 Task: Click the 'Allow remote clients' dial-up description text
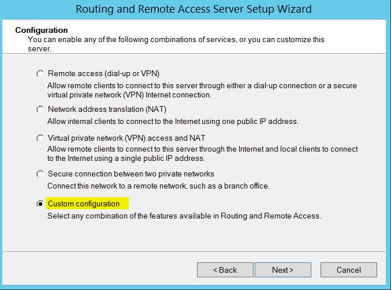pos(202,86)
